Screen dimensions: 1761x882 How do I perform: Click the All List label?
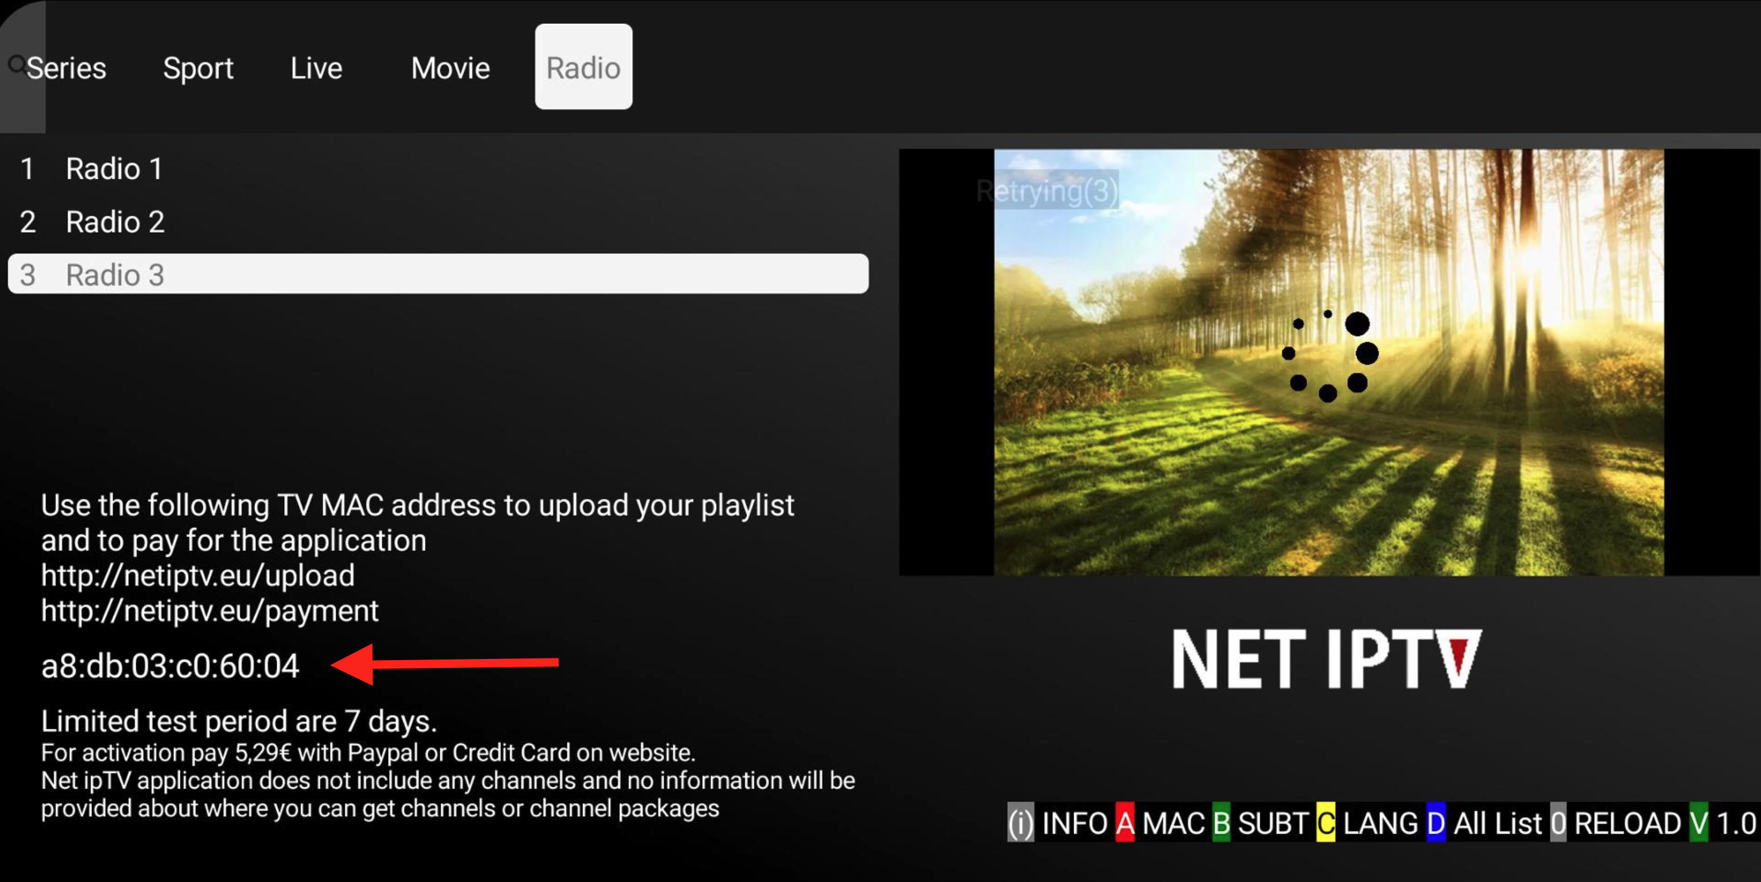pos(1498,823)
